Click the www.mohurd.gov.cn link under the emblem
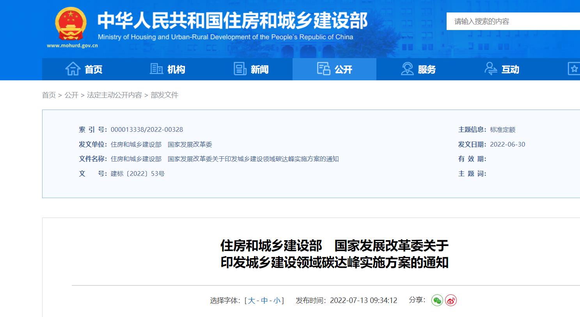The image size is (580, 317). (73, 45)
